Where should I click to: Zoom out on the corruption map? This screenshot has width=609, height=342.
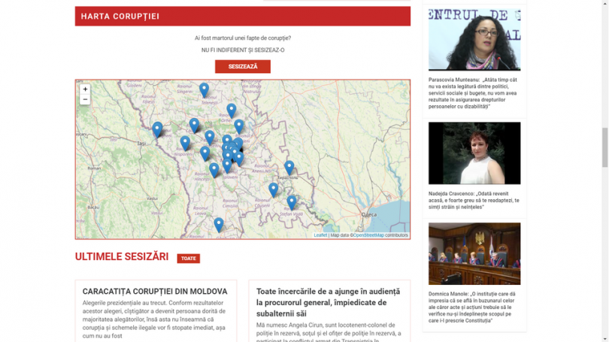tap(85, 99)
